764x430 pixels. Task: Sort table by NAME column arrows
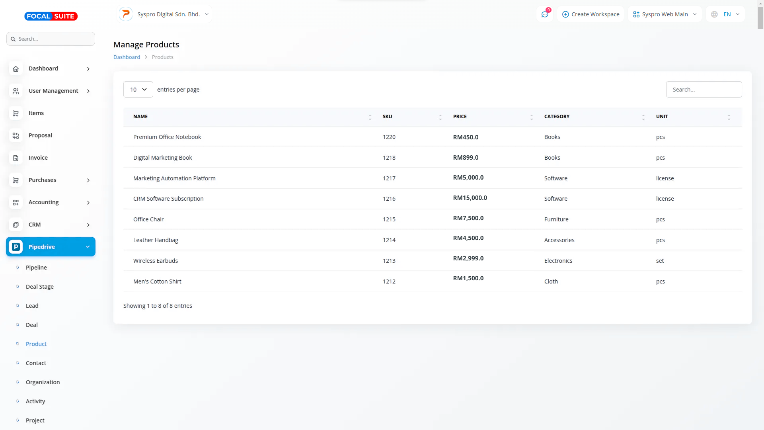click(370, 117)
